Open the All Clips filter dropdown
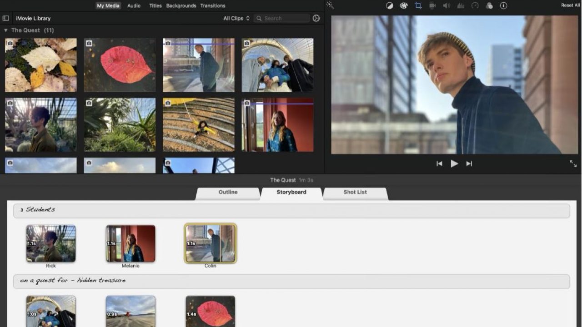582x327 pixels. [236, 18]
